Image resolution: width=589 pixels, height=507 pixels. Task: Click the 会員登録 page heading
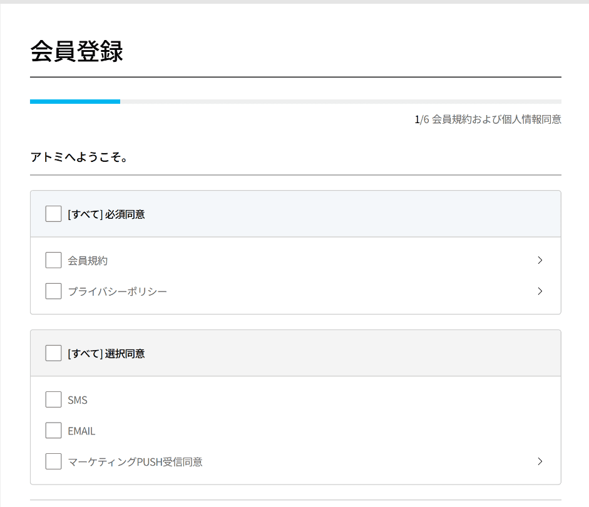point(76,51)
